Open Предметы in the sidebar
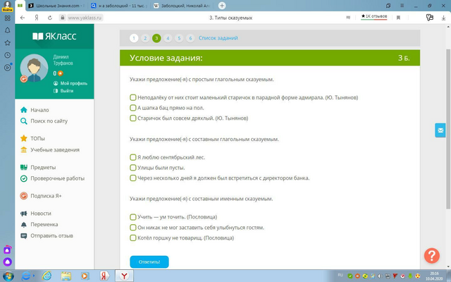451x282 pixels. pyautogui.click(x=38, y=168)
